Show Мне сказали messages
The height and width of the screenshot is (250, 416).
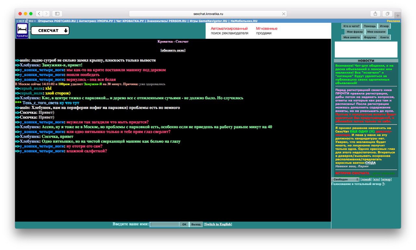pyautogui.click(x=376, y=32)
